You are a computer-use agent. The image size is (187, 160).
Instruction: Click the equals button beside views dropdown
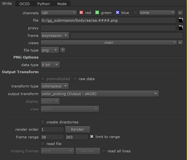(x=180, y=43)
